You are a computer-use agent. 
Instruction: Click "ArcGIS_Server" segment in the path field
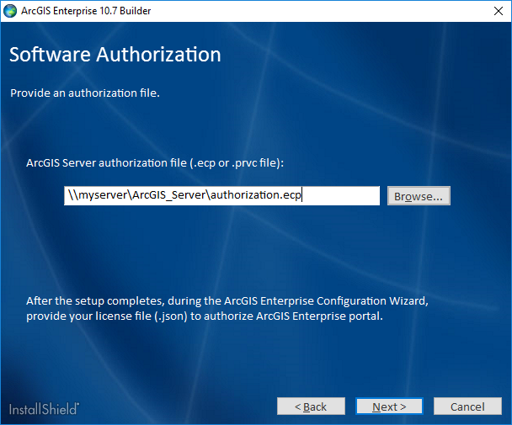tap(168, 196)
